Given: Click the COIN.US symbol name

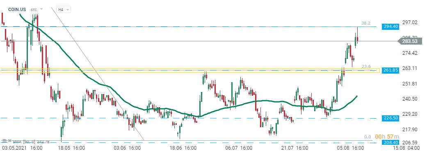Looking at the screenshot, I should [17, 9].
